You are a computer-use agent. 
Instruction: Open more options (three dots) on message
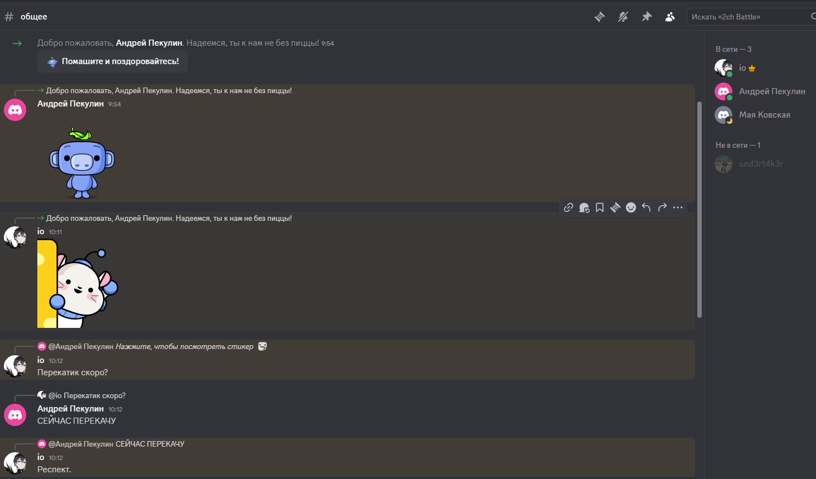coord(678,207)
